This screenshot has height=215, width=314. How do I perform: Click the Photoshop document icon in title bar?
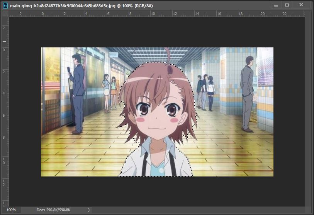tap(5, 6)
